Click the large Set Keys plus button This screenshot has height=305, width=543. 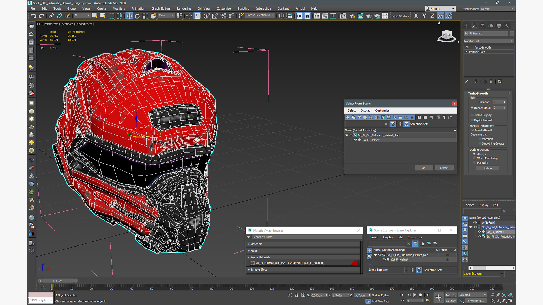click(438, 298)
